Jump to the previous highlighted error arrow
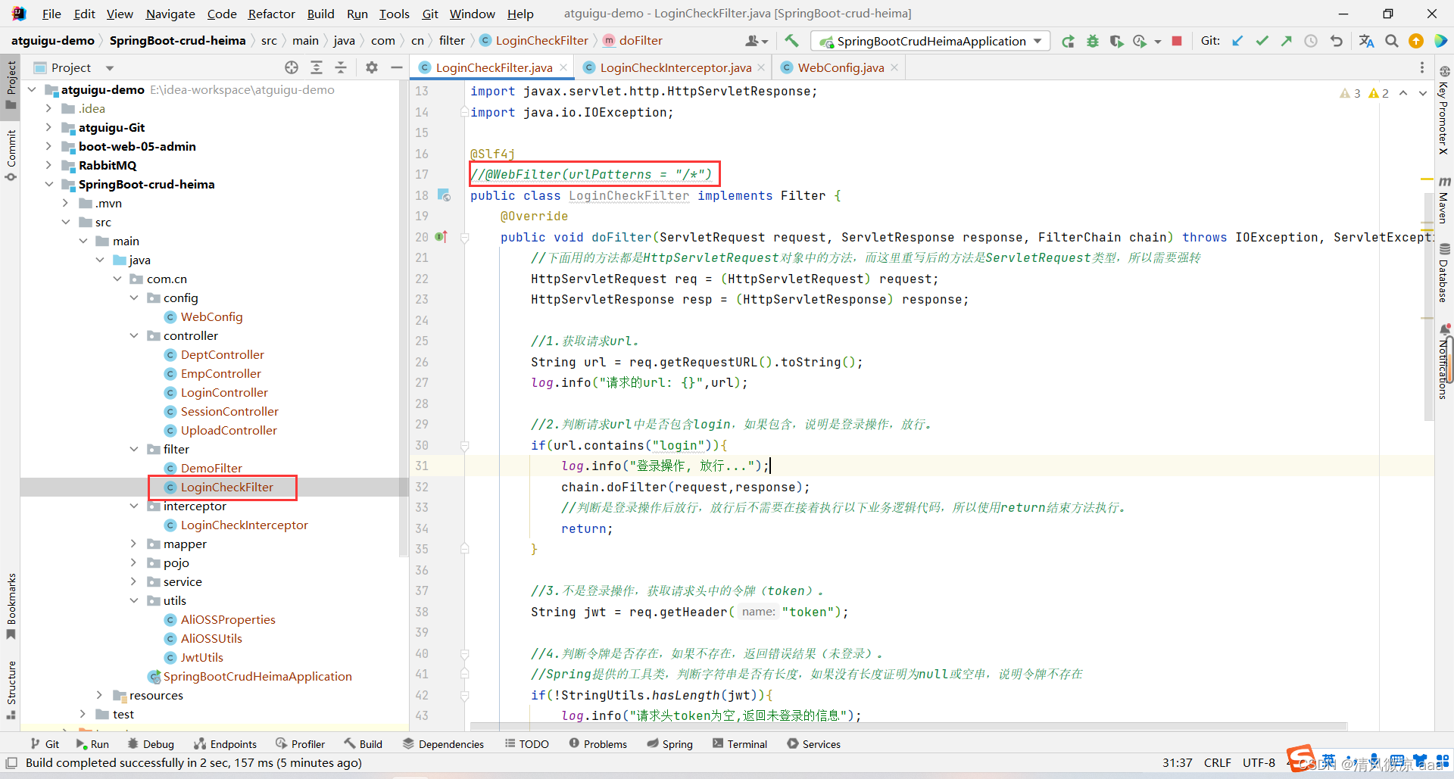This screenshot has width=1454, height=779. (x=1403, y=93)
